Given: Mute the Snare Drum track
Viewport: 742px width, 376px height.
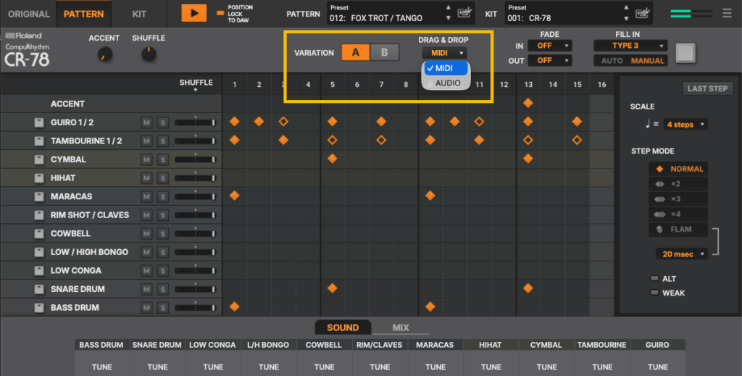Looking at the screenshot, I should pyautogui.click(x=146, y=289).
